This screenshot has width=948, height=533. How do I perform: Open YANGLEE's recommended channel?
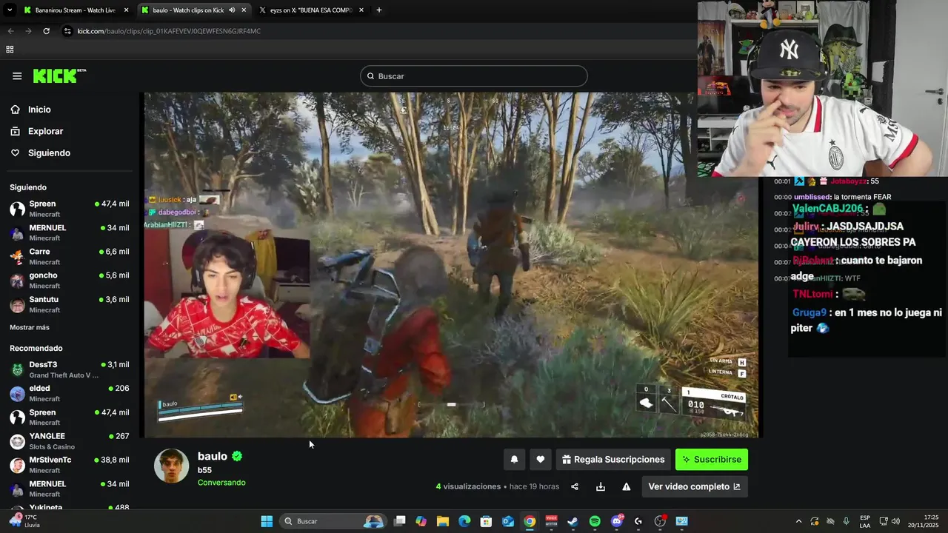point(69,441)
